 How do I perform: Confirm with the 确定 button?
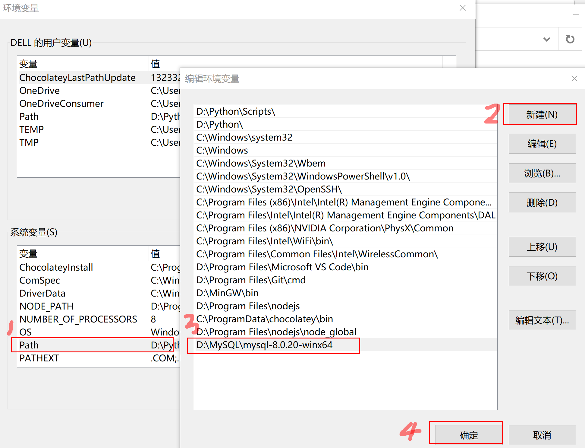tap(469, 435)
